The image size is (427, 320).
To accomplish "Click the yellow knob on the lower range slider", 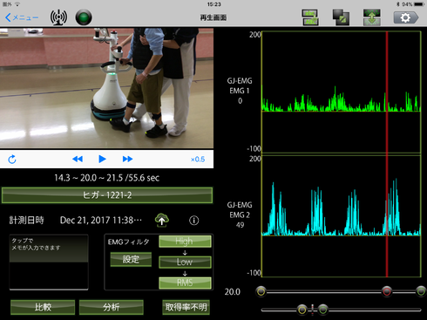I will tap(302, 310).
